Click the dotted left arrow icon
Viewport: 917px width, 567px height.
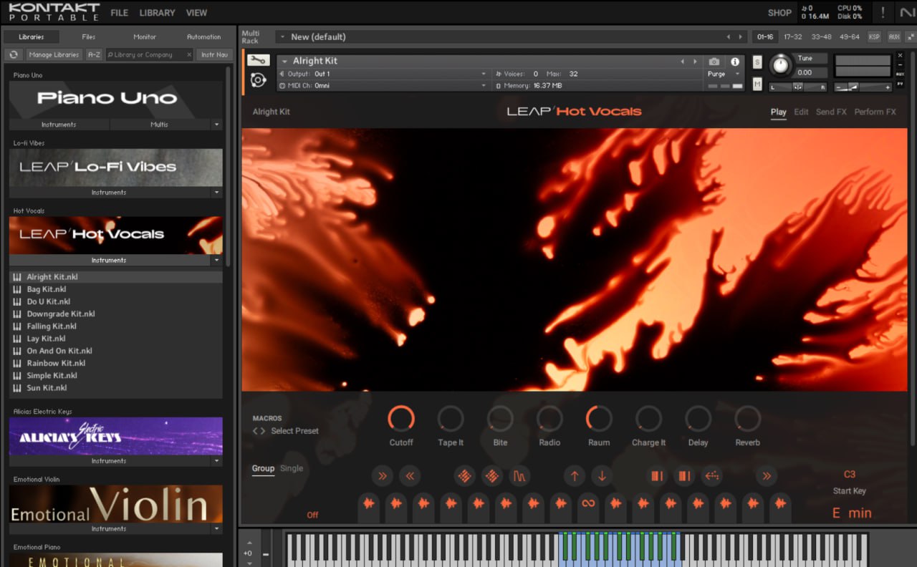[711, 476]
